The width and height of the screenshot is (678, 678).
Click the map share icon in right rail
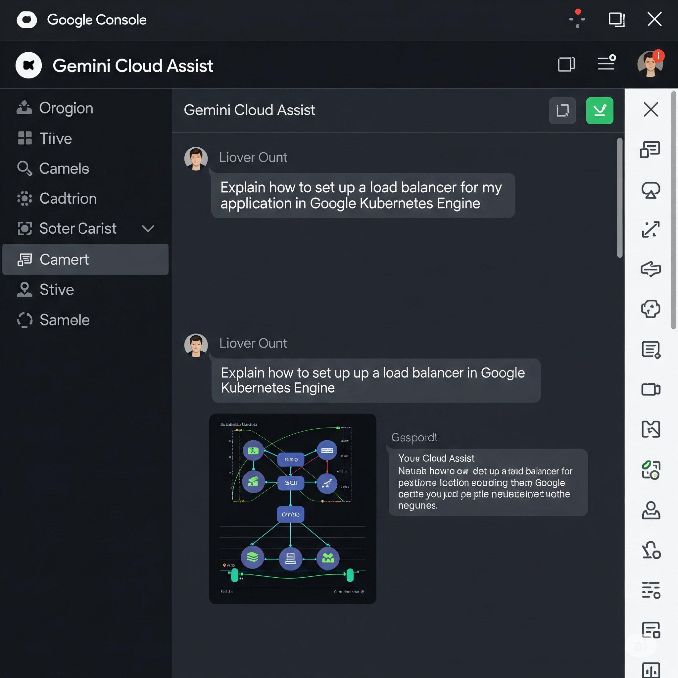tap(651, 429)
